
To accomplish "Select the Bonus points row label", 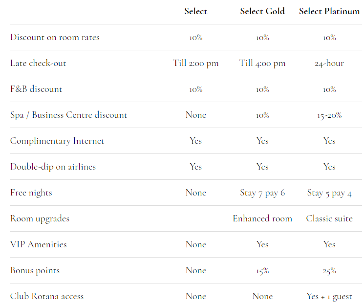I will coord(35,270).
